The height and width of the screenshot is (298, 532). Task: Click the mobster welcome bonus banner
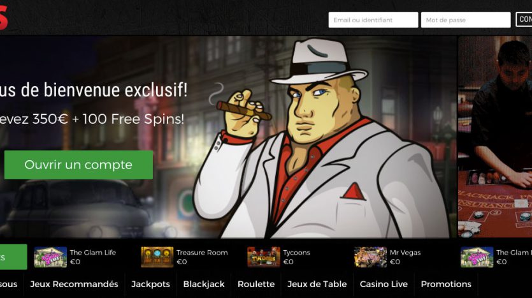(228, 137)
